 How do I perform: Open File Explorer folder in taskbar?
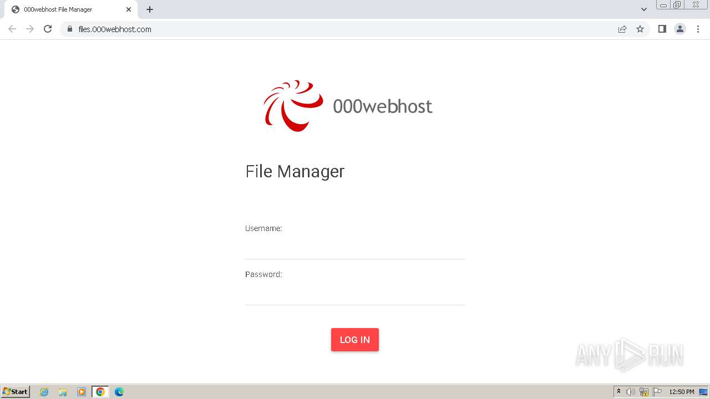click(63, 392)
